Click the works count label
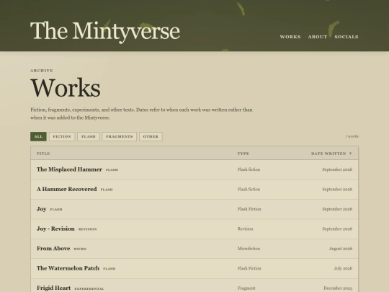 352,136
